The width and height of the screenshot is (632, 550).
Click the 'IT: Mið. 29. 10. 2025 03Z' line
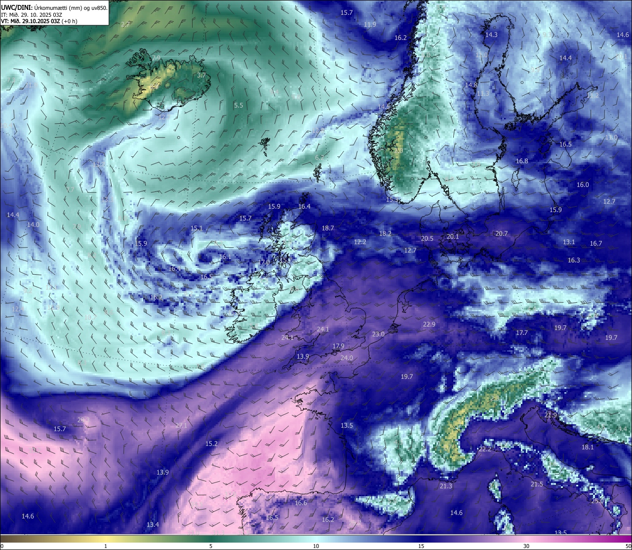coord(32,14)
